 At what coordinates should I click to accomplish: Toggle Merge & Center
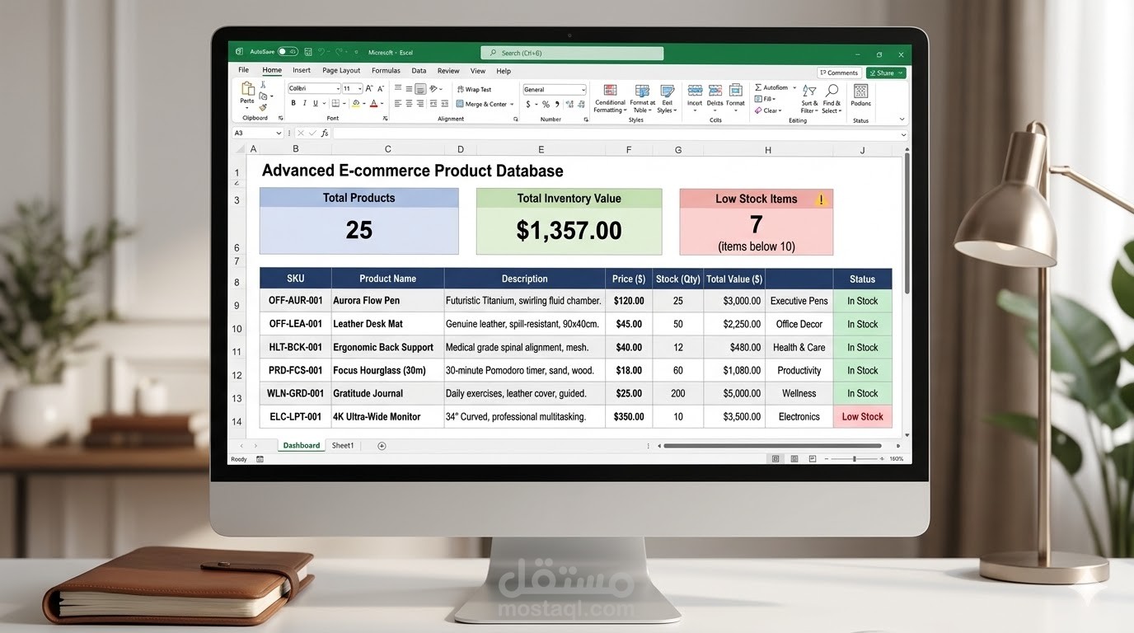[x=485, y=104]
